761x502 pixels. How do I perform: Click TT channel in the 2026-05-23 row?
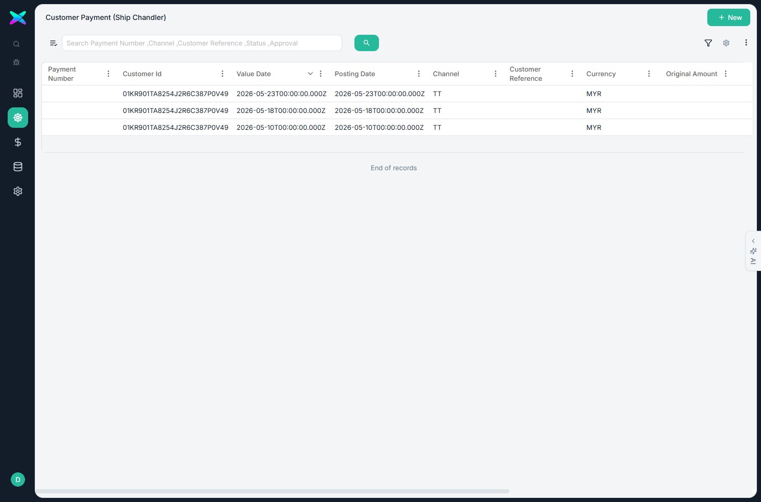(437, 94)
